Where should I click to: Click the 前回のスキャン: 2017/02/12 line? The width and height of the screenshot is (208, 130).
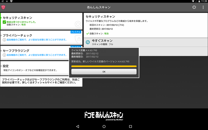(107, 25)
